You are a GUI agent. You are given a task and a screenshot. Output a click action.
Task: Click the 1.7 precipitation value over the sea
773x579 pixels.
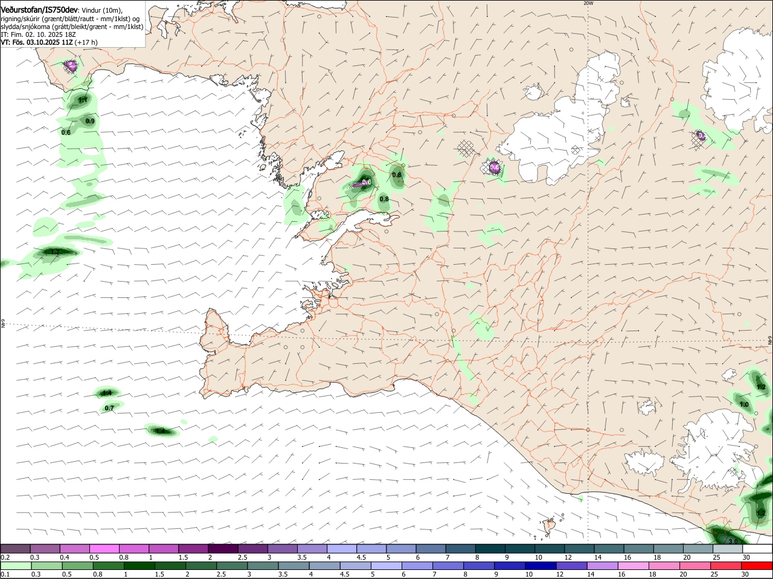pyautogui.click(x=55, y=252)
